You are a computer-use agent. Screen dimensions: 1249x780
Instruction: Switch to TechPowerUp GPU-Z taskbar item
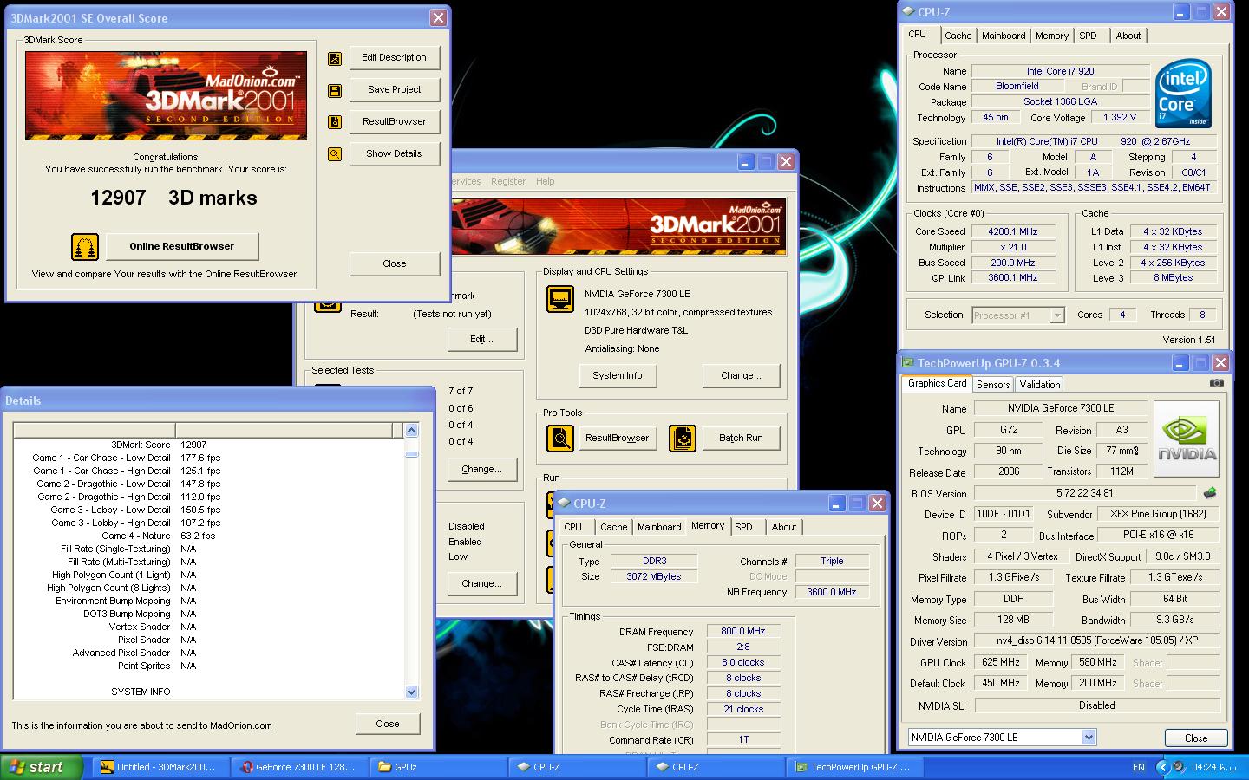854,767
